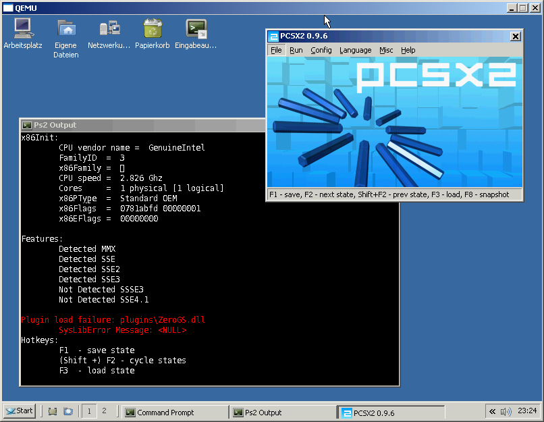Click the Ps2 Output window icon
The image size is (544, 422).
click(x=27, y=125)
